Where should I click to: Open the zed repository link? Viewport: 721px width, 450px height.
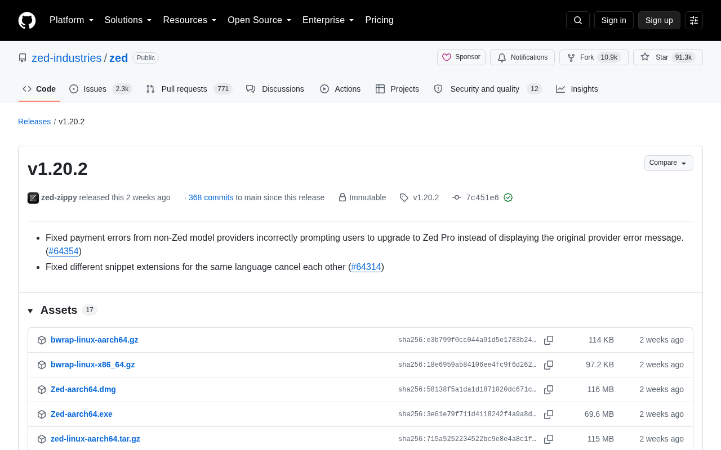[119, 58]
